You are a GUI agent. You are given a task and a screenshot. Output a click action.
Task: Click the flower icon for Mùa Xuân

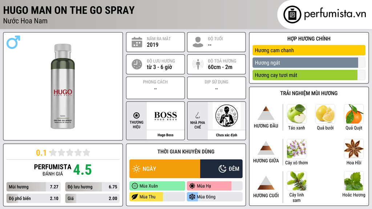pyautogui.click(x=135, y=186)
